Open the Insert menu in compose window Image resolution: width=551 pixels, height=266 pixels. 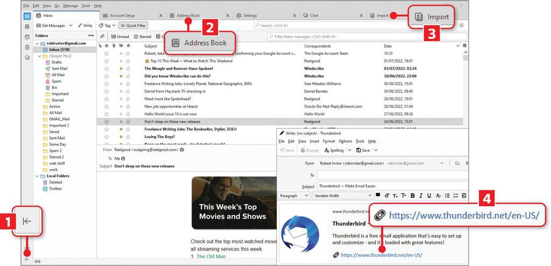(314, 141)
